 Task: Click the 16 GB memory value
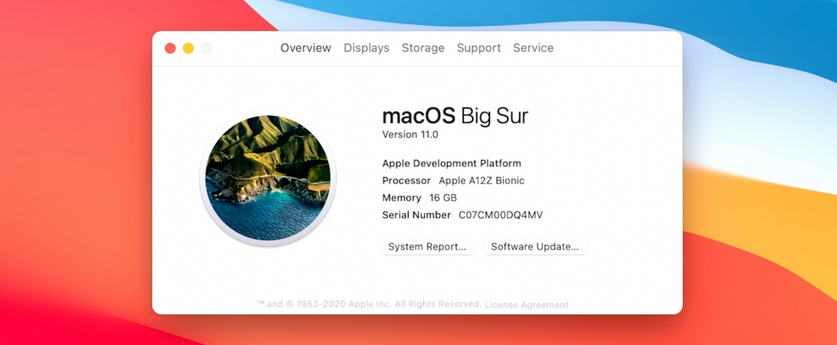click(x=443, y=198)
